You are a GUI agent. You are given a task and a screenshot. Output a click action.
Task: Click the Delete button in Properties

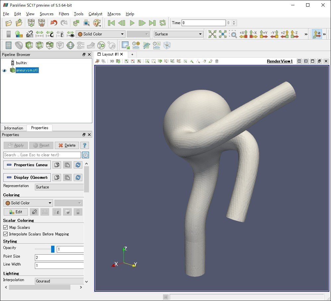tap(67, 145)
